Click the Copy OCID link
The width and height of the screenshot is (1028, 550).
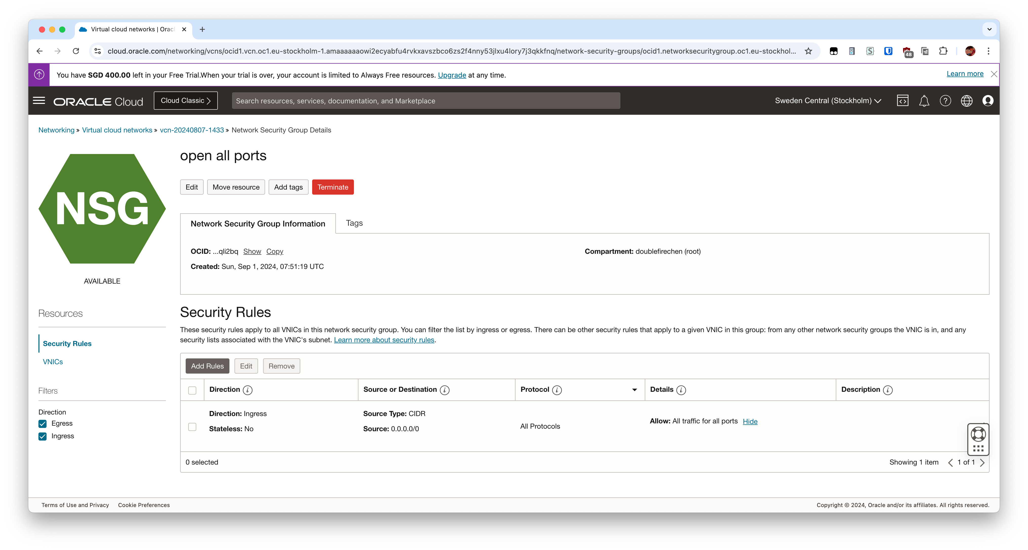(x=274, y=251)
